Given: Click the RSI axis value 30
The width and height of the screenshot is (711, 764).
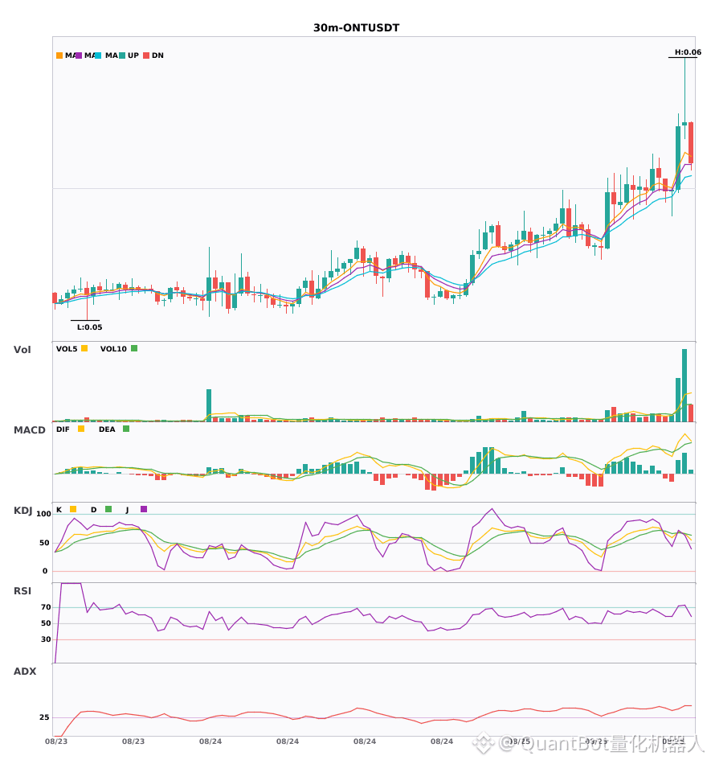Looking at the screenshot, I should coord(46,639).
